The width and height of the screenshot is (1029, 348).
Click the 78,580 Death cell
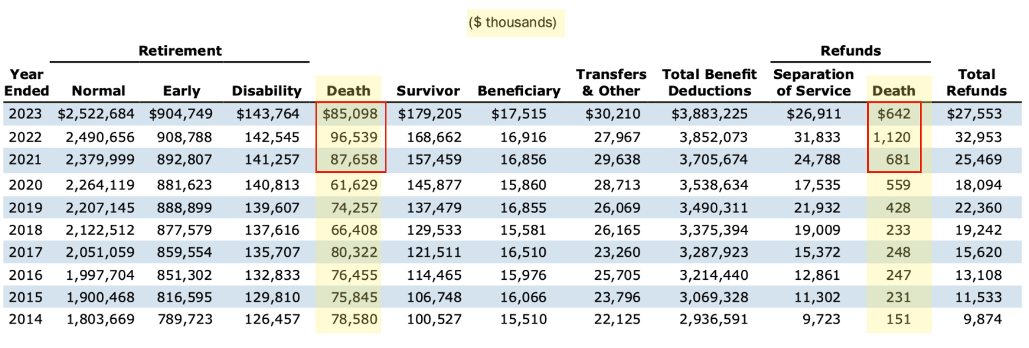(354, 319)
